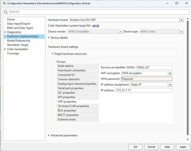Select the WiFi properties group
191x151 pixels.
click(x=78, y=102)
